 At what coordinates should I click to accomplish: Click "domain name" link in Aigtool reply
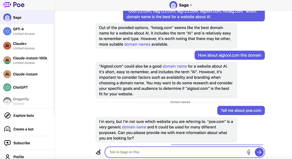(x=174, y=66)
